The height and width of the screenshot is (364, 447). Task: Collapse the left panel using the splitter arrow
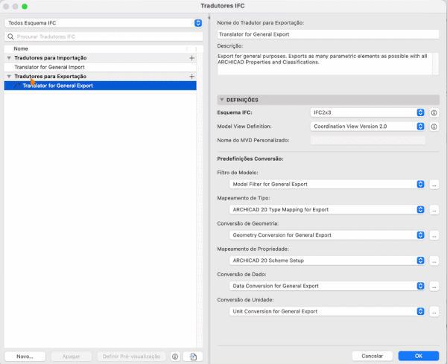coord(209,18)
